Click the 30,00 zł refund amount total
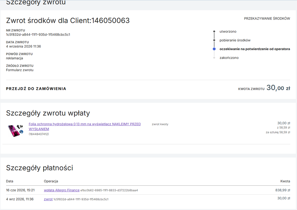 click(x=278, y=88)
